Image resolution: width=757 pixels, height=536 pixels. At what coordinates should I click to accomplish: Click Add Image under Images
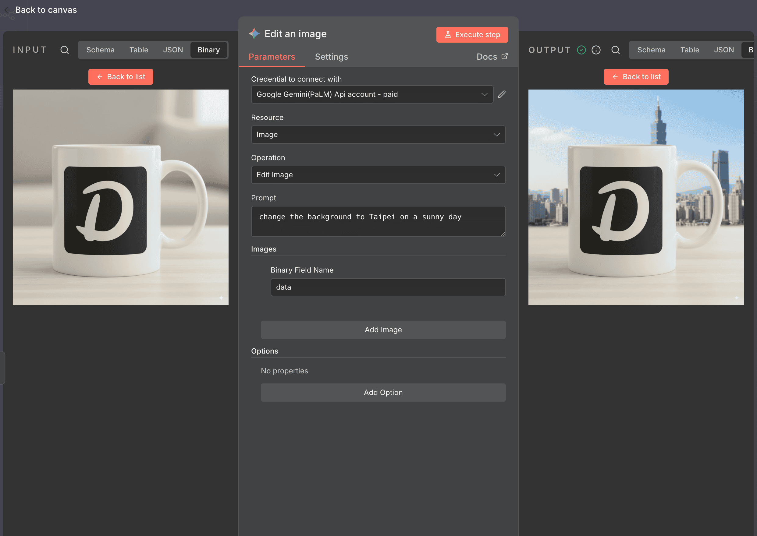pyautogui.click(x=383, y=330)
